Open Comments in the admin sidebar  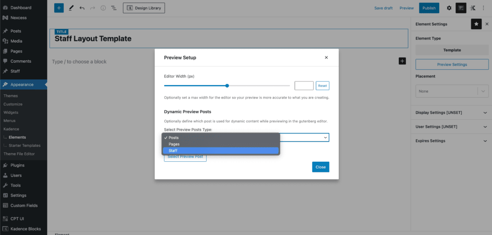pyautogui.click(x=24, y=61)
